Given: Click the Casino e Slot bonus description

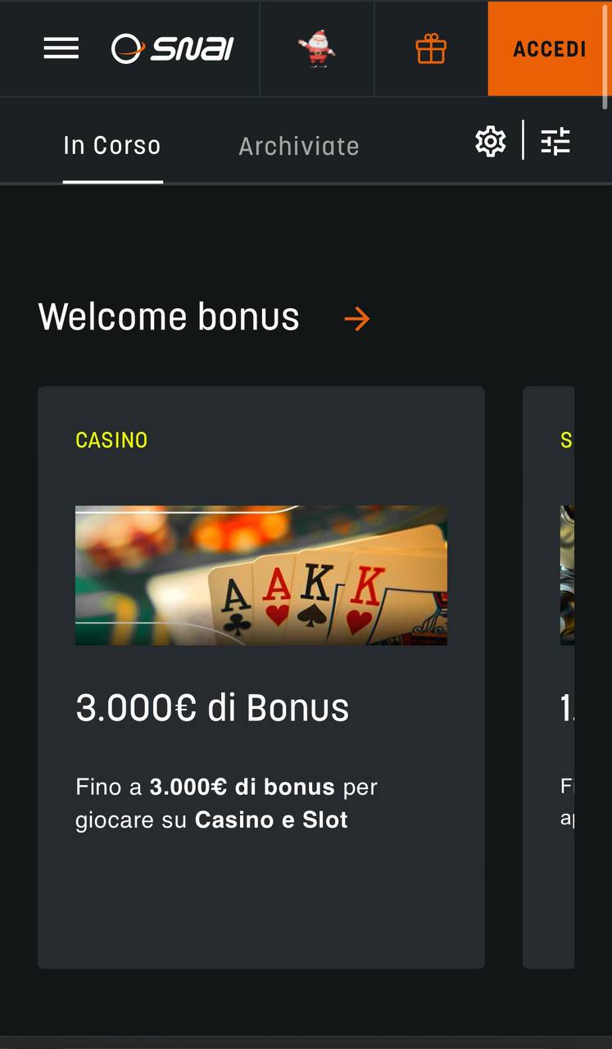Looking at the screenshot, I should click(x=226, y=803).
